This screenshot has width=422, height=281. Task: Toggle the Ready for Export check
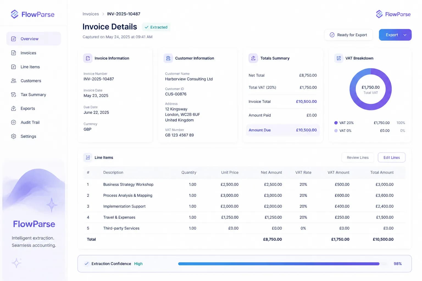(332, 35)
